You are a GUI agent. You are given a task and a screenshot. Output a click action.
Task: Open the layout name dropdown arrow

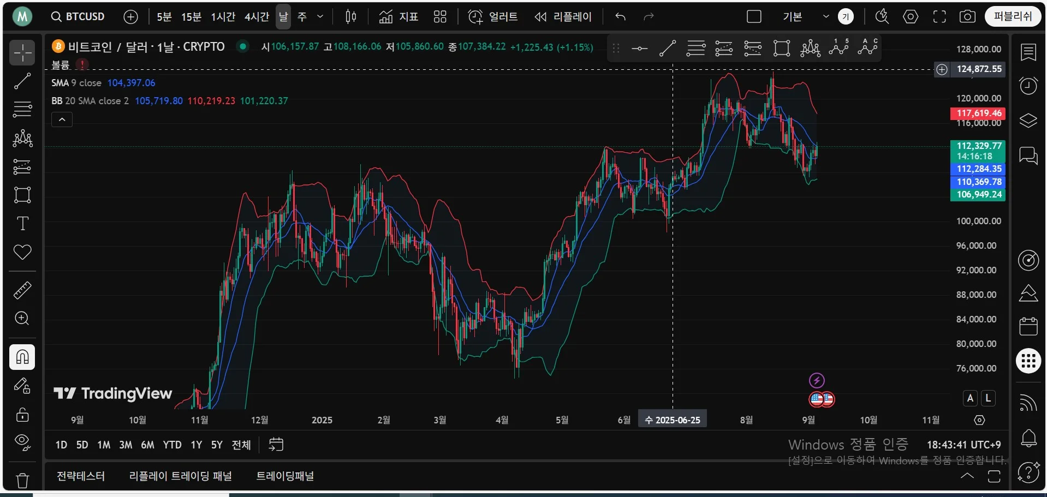pos(825,17)
